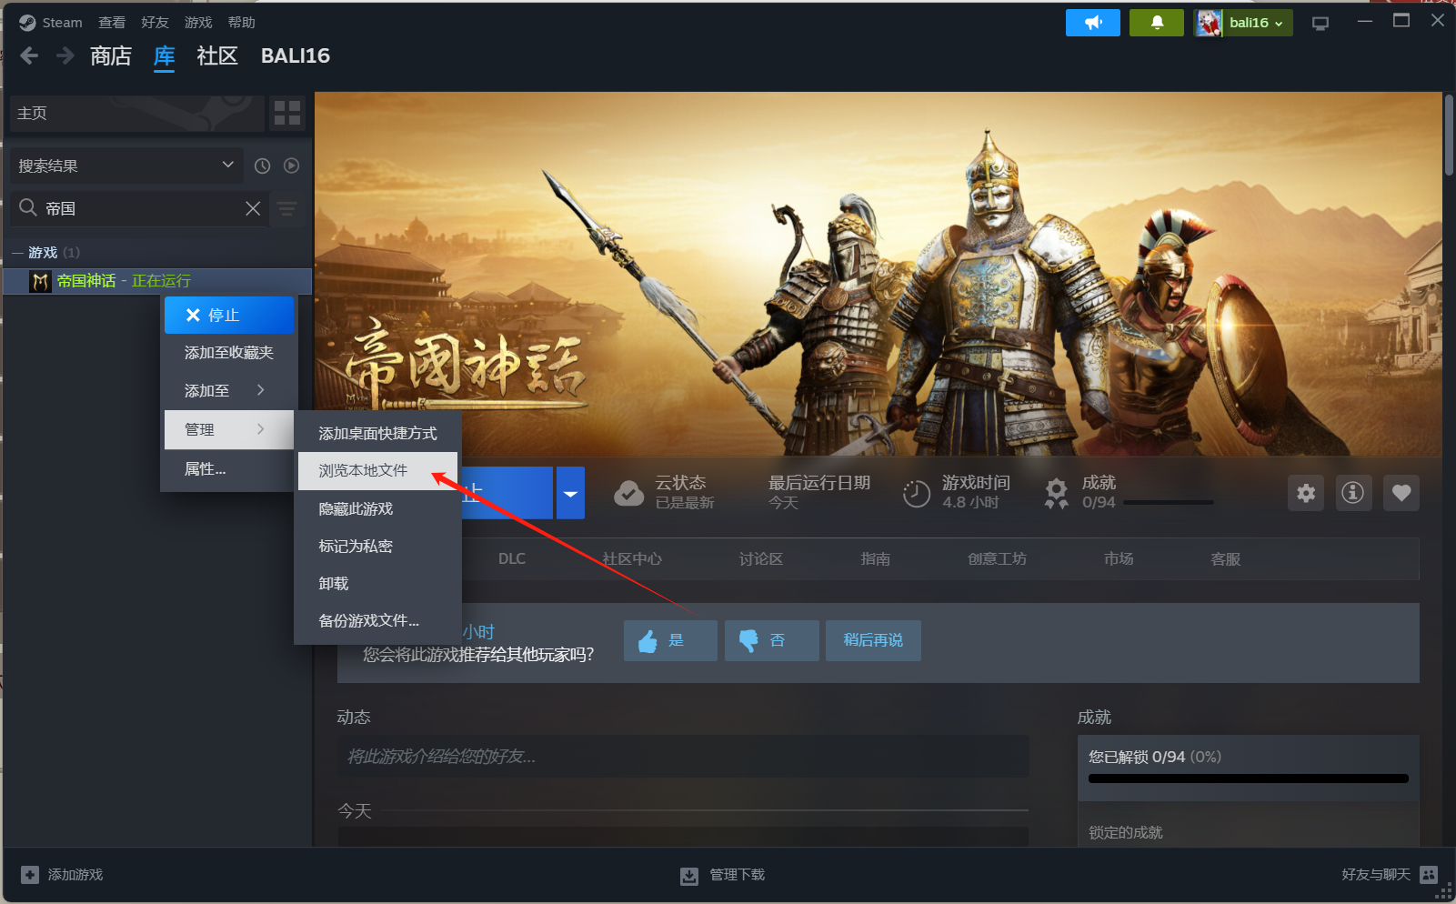Screen dimensions: 1456x904
Task: Open 属性... from context menu
Action: tap(228, 469)
